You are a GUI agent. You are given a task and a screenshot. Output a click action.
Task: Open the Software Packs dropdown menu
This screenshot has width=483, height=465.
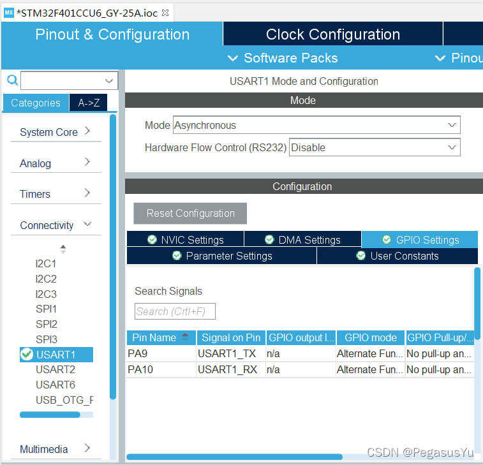click(x=283, y=58)
